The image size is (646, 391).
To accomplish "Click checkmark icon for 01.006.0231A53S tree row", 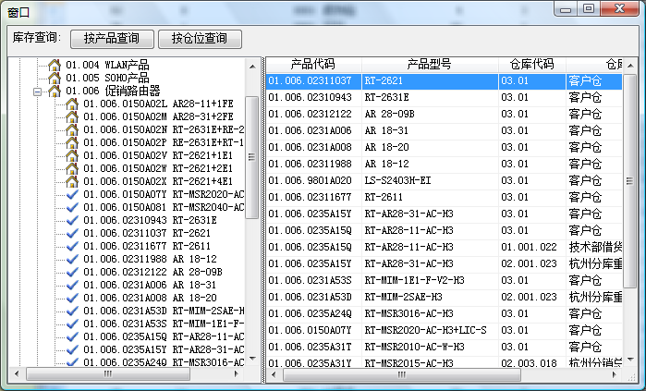I will (72, 324).
